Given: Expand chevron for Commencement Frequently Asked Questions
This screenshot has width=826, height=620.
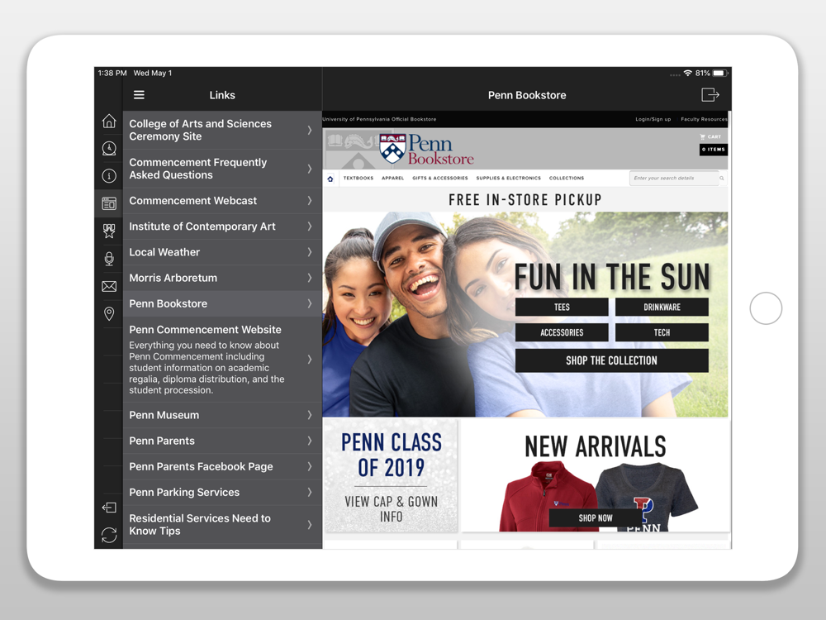Looking at the screenshot, I should pos(310,169).
